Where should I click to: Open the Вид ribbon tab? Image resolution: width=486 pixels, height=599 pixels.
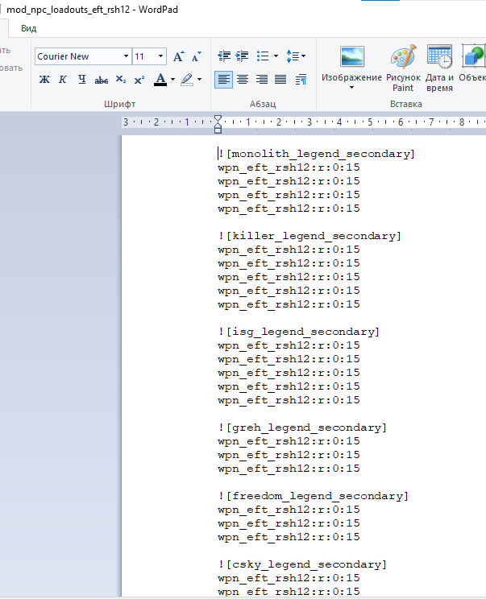[29, 29]
